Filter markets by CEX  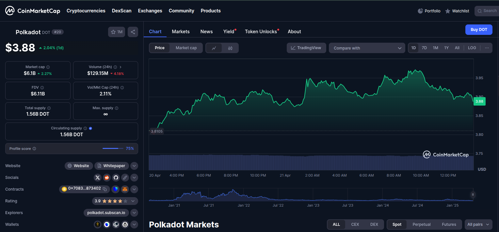pyautogui.click(x=355, y=225)
